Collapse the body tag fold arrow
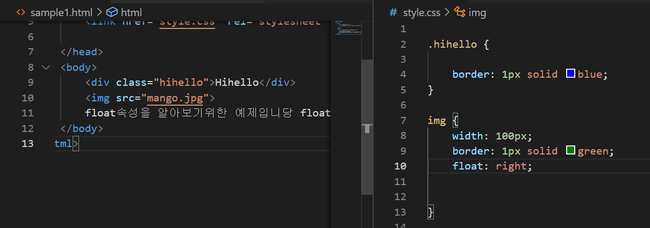 pyautogui.click(x=46, y=68)
